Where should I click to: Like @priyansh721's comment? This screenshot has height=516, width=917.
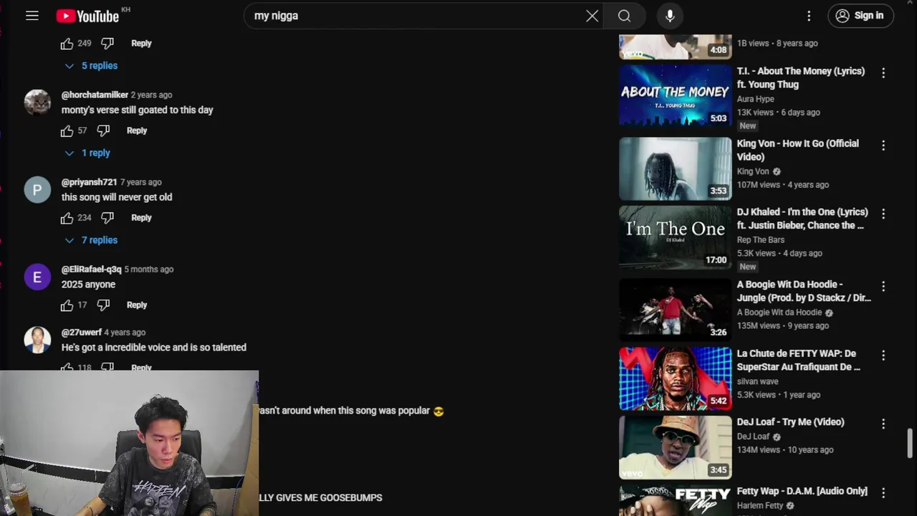pos(67,218)
